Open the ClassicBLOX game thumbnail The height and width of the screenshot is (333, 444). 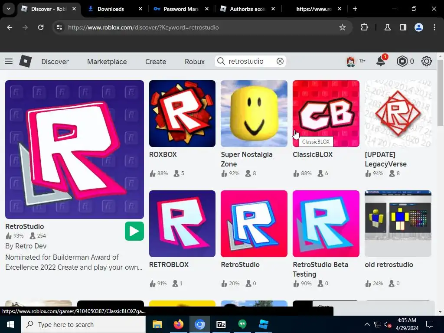coord(326,114)
